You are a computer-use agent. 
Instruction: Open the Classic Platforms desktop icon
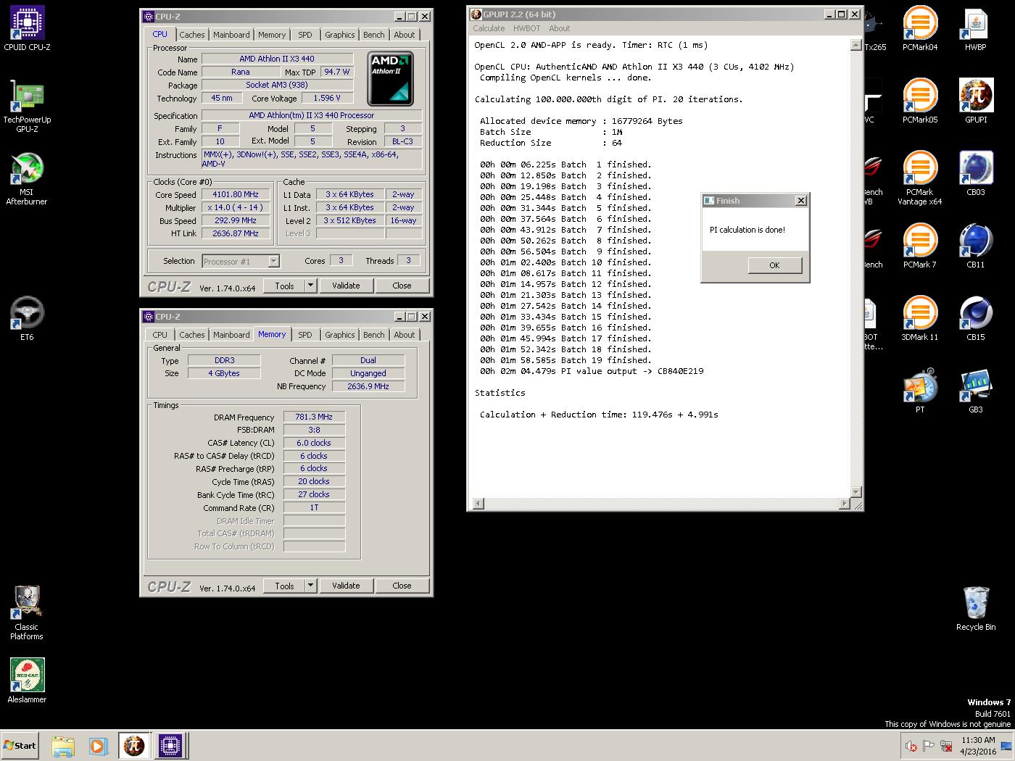[27, 613]
